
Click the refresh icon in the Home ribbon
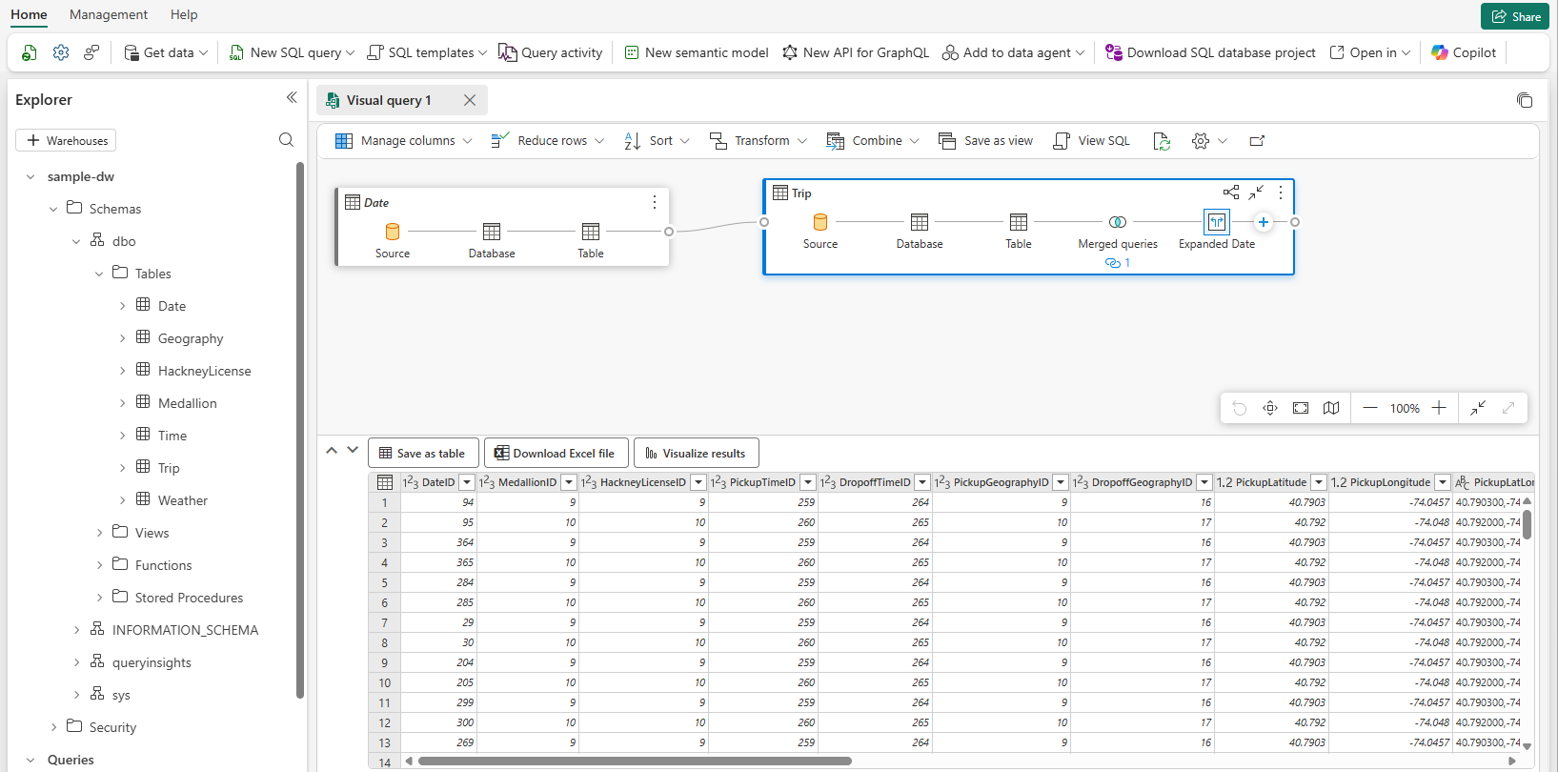(x=30, y=52)
